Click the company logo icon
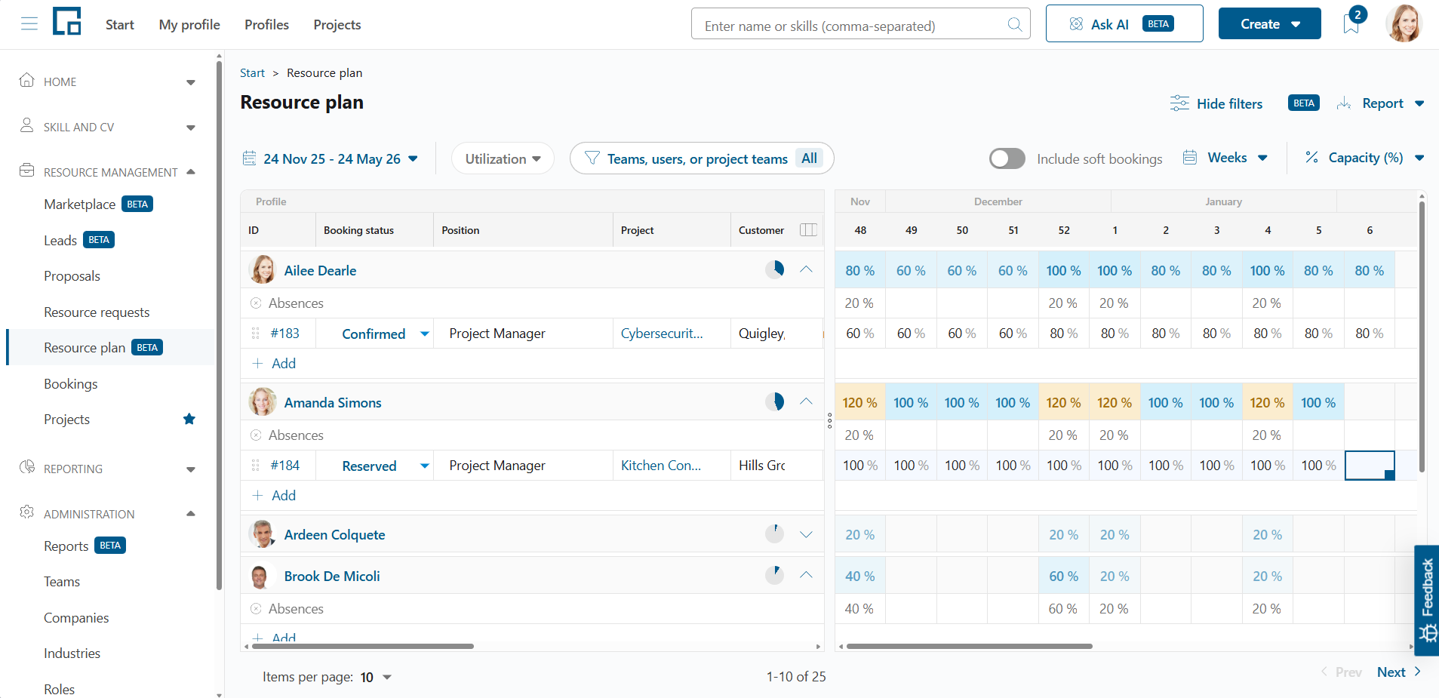 point(66,21)
